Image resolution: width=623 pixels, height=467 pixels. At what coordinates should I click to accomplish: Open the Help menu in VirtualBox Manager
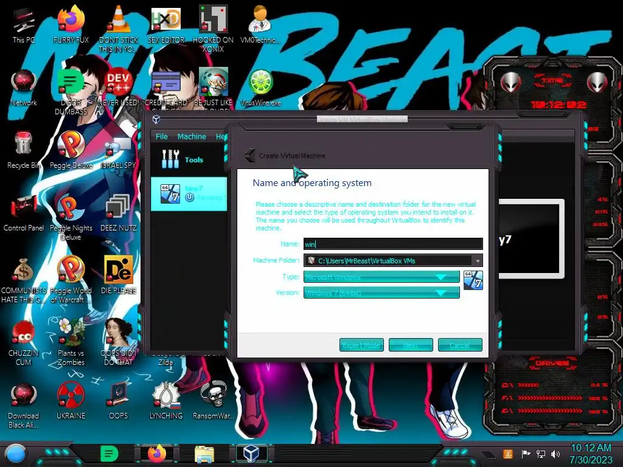coord(221,136)
